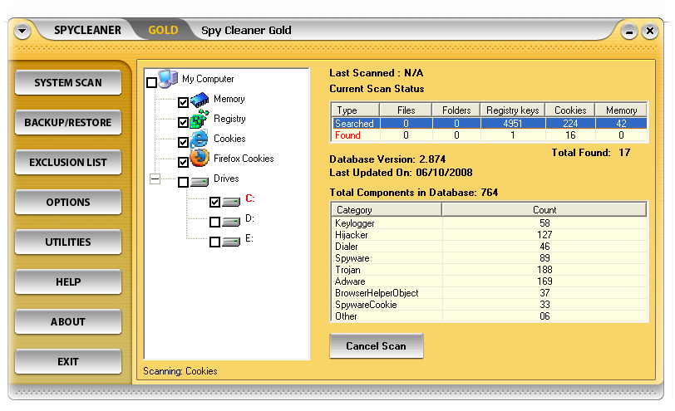675x411 pixels.
Task: Select the My Computer tree label
Action: tap(208, 79)
